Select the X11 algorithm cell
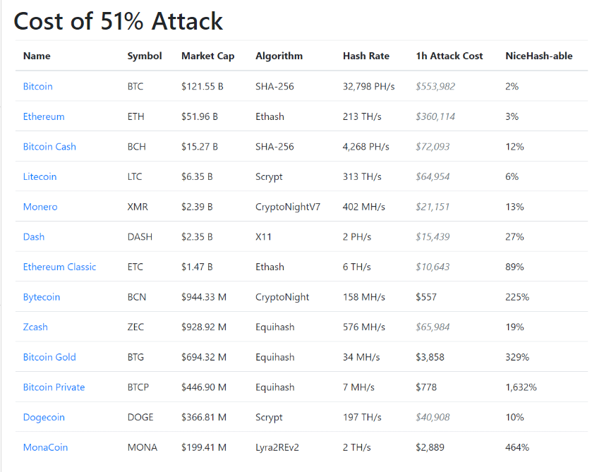Viewport: 592px width, 472px height. click(x=263, y=237)
